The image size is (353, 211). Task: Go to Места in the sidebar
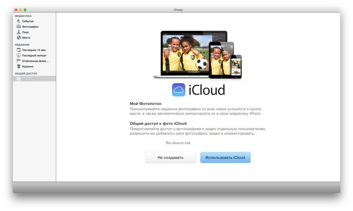[34, 38]
